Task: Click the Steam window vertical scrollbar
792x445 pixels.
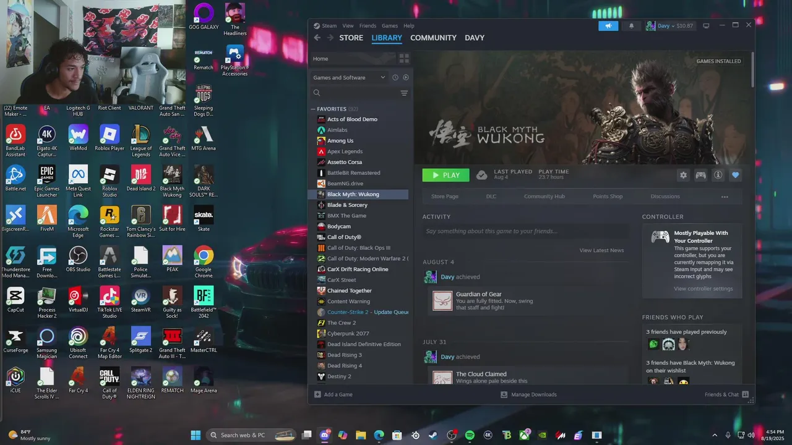Action: point(752,69)
